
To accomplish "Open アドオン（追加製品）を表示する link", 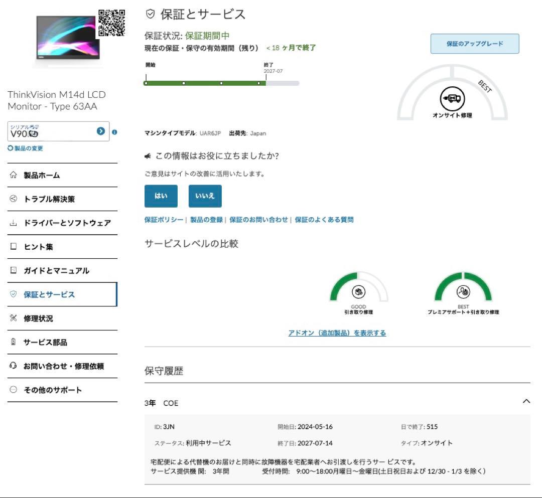I will [x=337, y=333].
